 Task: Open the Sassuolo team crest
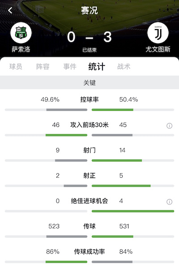click(x=21, y=33)
